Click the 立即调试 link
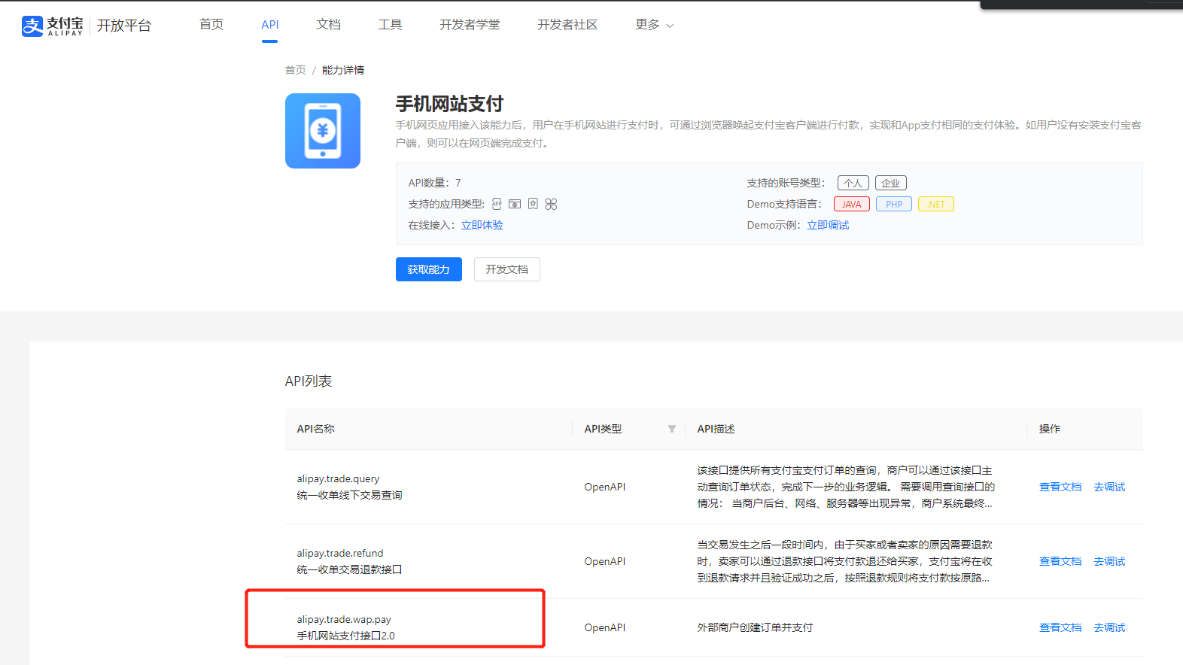 coord(829,225)
